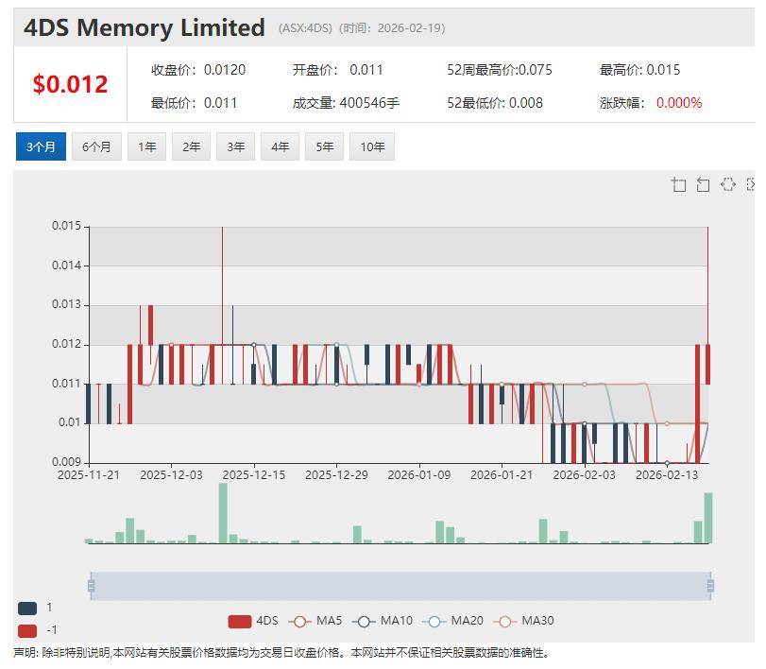Click the red '-1' legend swatch
The height and width of the screenshot is (669, 766).
(27, 630)
